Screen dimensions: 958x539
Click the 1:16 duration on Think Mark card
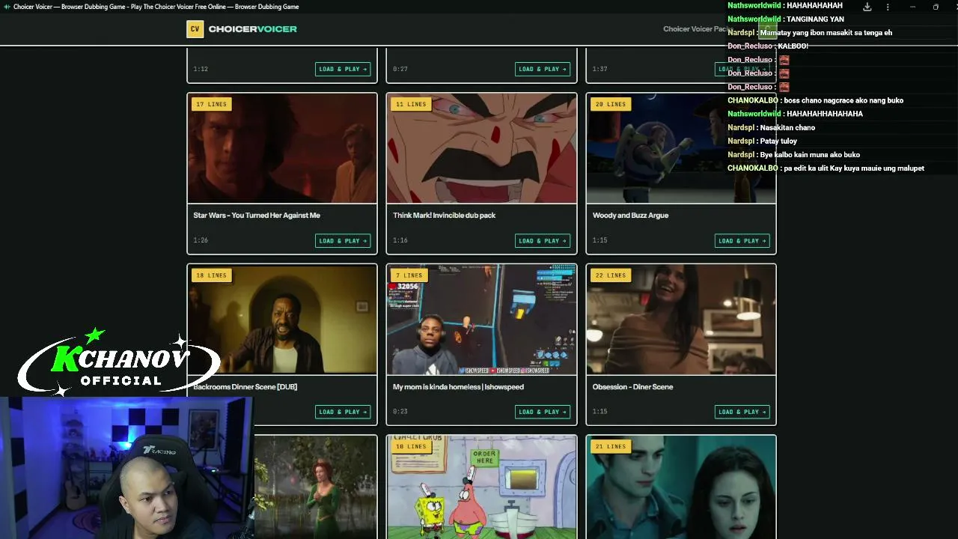point(400,241)
